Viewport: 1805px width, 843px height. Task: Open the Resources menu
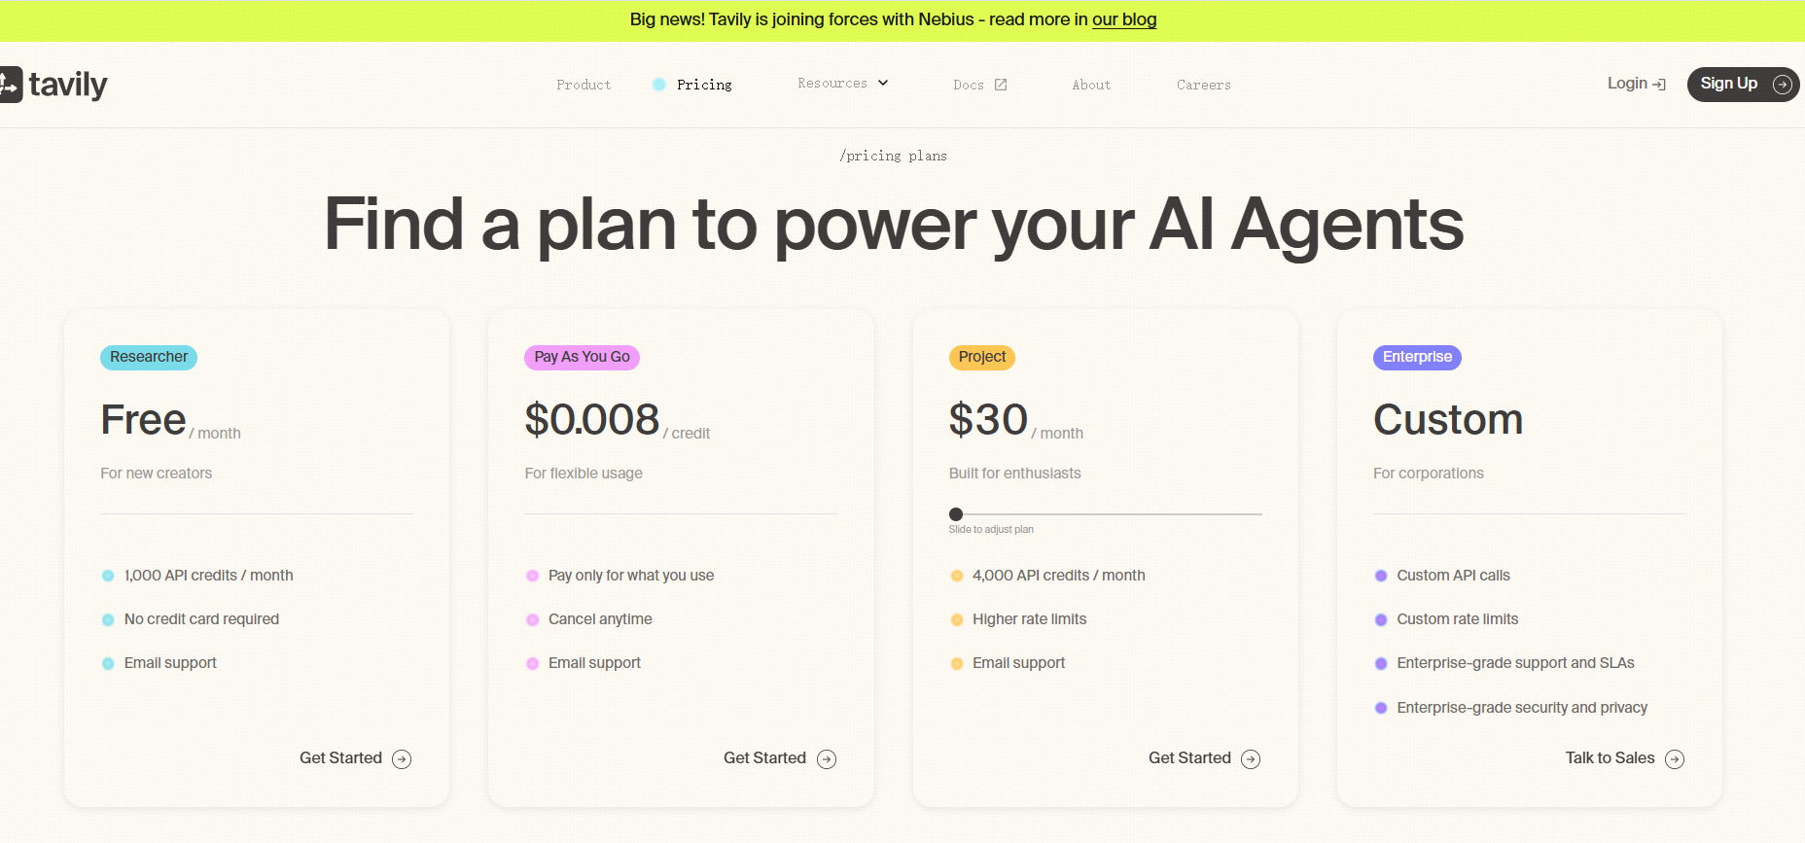[x=832, y=84]
